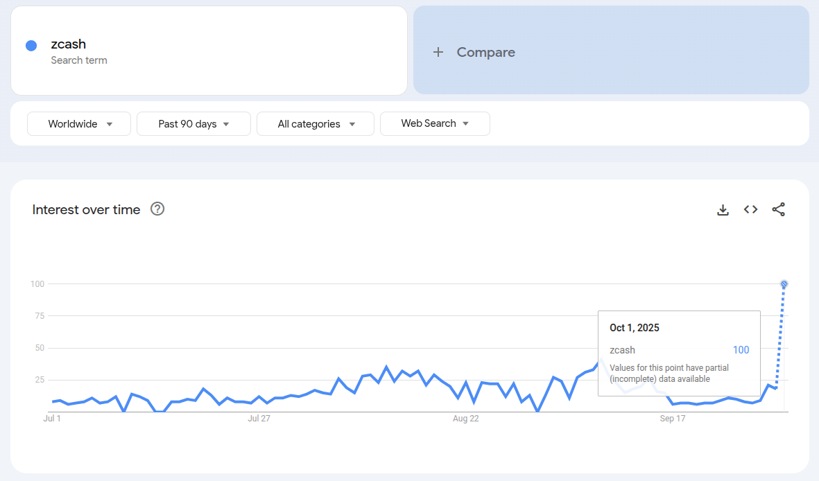Screen dimensions: 819x481
Task: Open the Worldwide region dropdown
Action: click(79, 124)
